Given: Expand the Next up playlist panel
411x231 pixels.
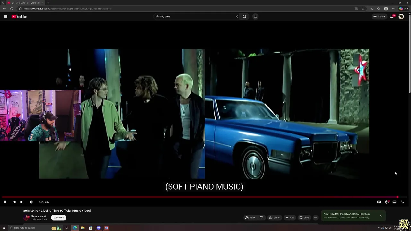Looking at the screenshot, I should coord(381,216).
